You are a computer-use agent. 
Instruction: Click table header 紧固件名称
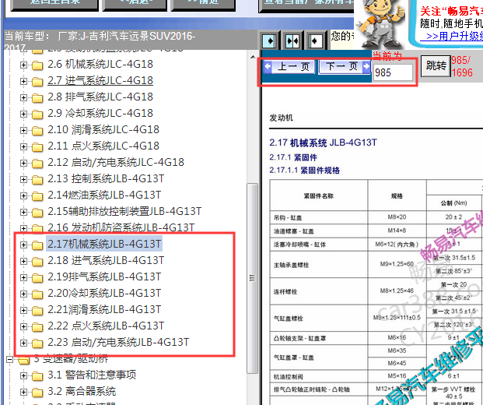click(319, 195)
